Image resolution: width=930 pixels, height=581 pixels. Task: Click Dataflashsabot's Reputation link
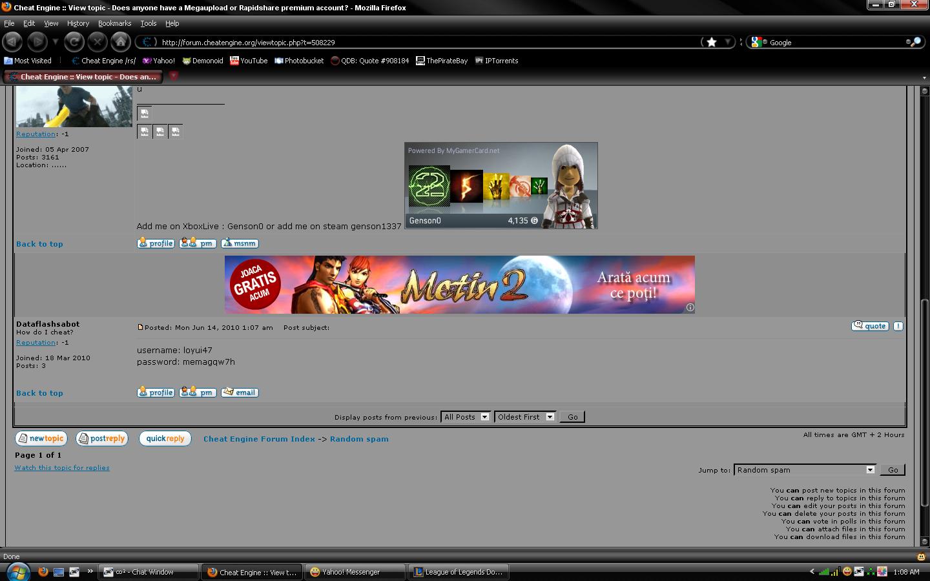(x=36, y=343)
